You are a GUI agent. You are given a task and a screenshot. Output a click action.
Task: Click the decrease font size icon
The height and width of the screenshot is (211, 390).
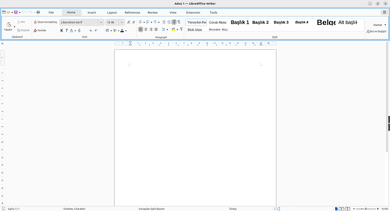click(133, 22)
